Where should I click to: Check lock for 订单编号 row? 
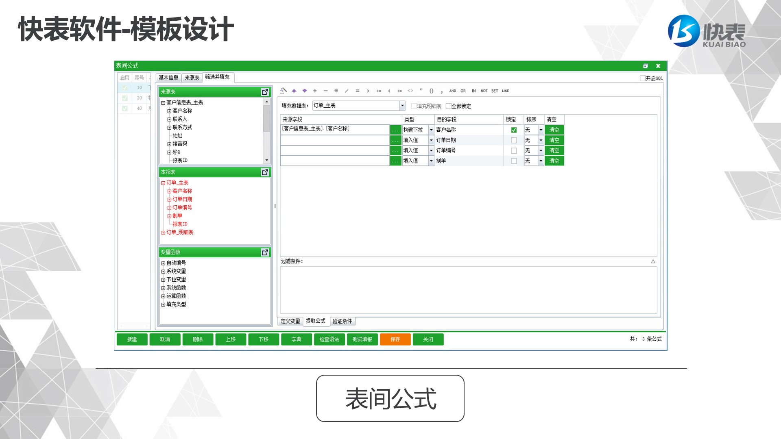click(514, 150)
